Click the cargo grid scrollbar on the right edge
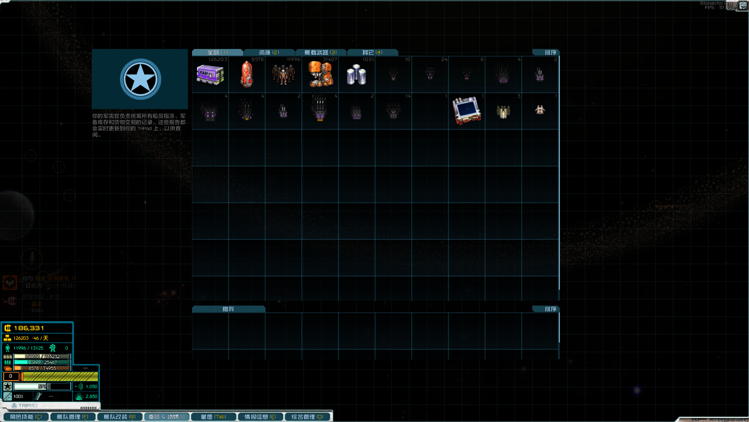 click(x=559, y=173)
